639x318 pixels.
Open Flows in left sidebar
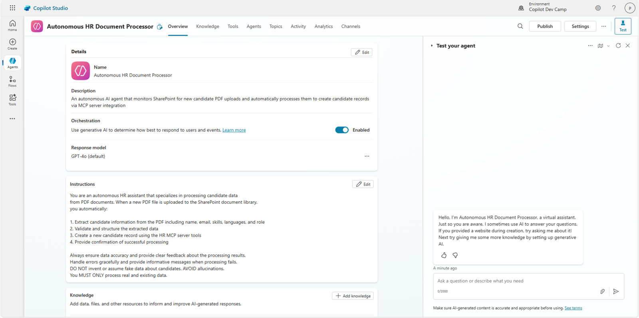pyautogui.click(x=12, y=82)
